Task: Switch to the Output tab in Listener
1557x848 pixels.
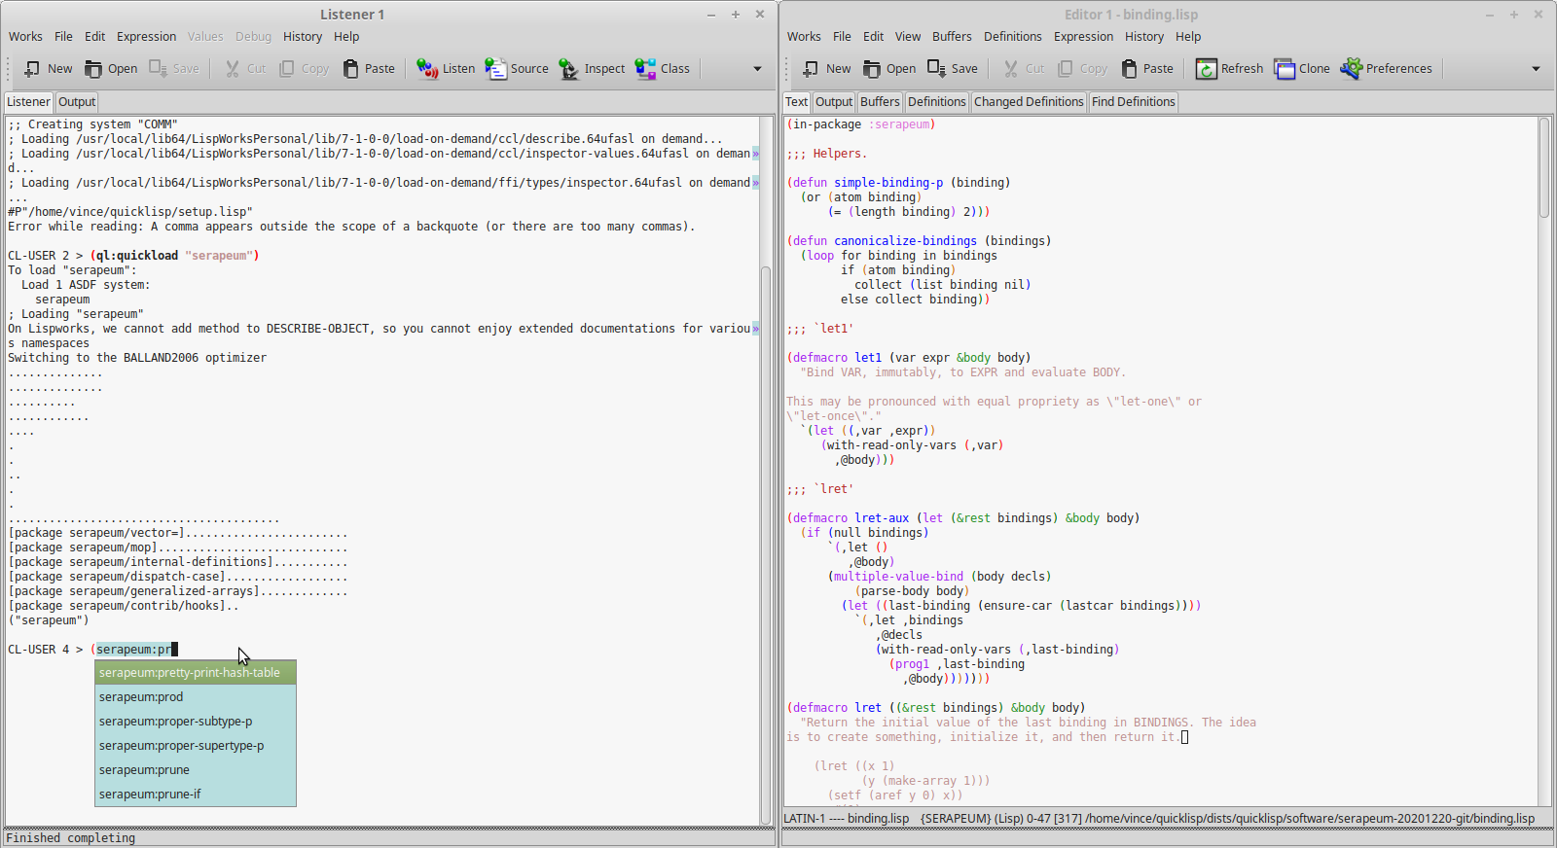Action: [77, 102]
